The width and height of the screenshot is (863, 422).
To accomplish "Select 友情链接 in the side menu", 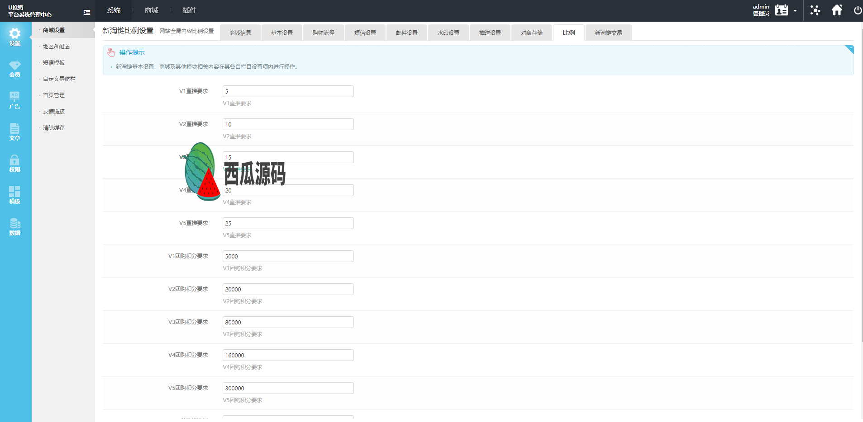I will click(x=54, y=112).
